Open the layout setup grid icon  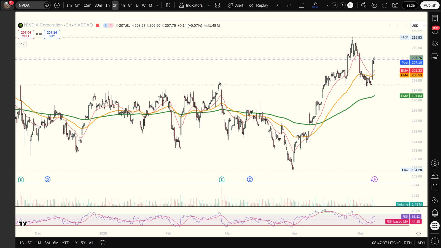coord(217,5)
